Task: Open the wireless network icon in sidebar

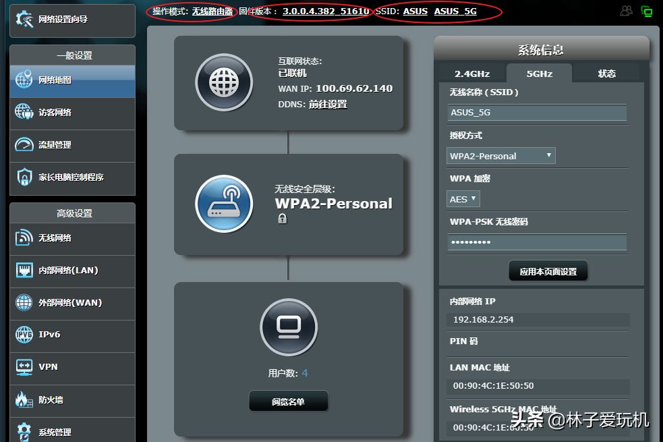Action: [24, 238]
